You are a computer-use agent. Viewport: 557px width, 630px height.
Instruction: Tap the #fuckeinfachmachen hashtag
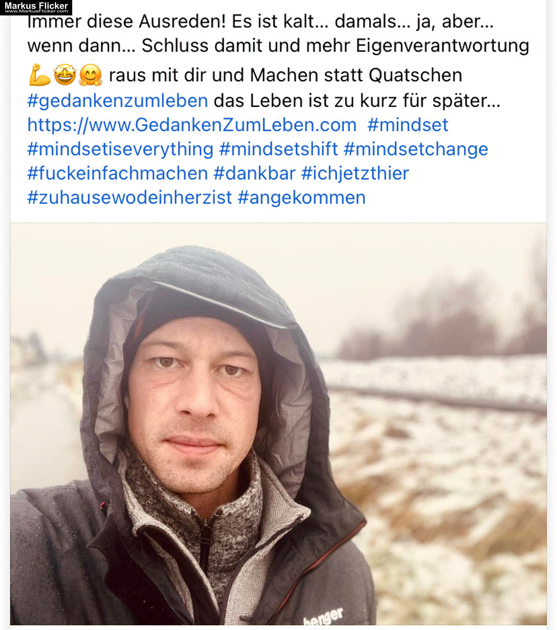[118, 173]
